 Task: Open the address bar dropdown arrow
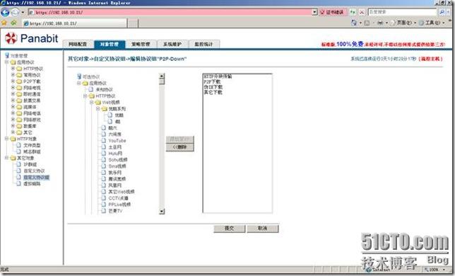[315, 12]
